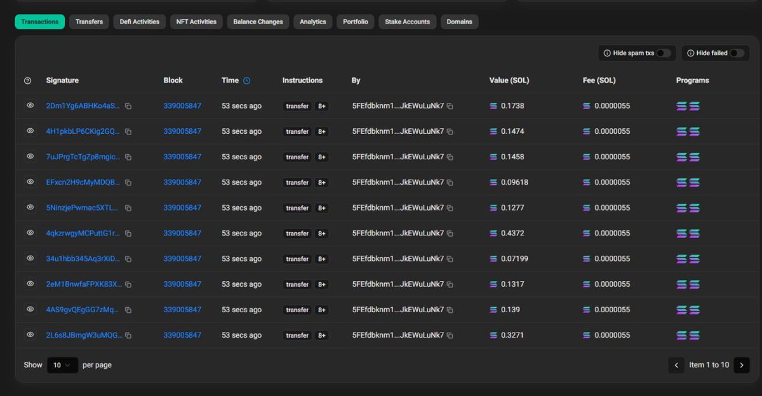762x396 pixels.
Task: Expand the 8+ instructions badge on the first row
Action: click(x=321, y=106)
